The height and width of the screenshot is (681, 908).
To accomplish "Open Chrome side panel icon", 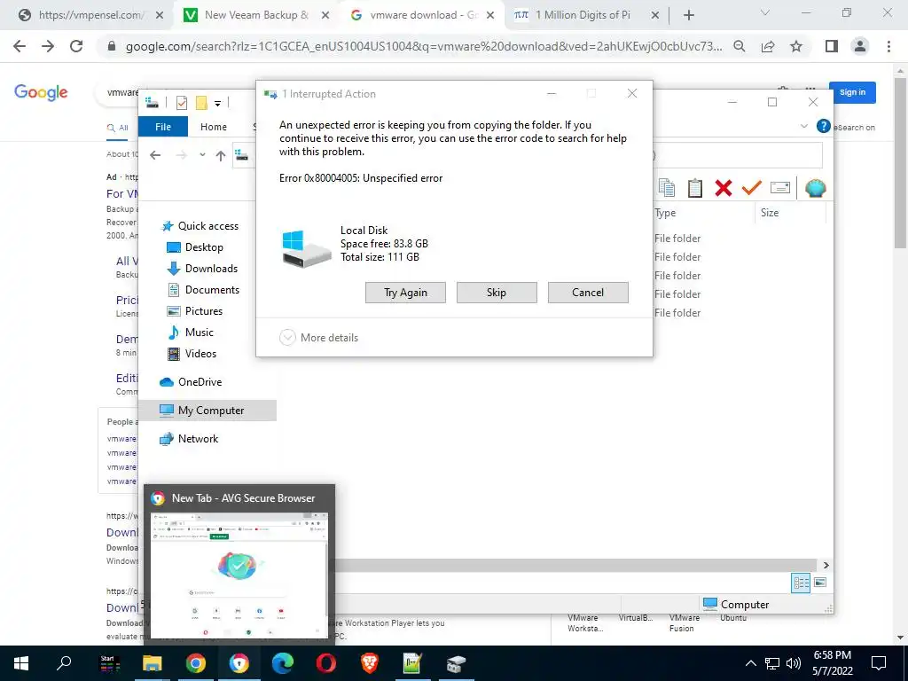I will click(832, 46).
